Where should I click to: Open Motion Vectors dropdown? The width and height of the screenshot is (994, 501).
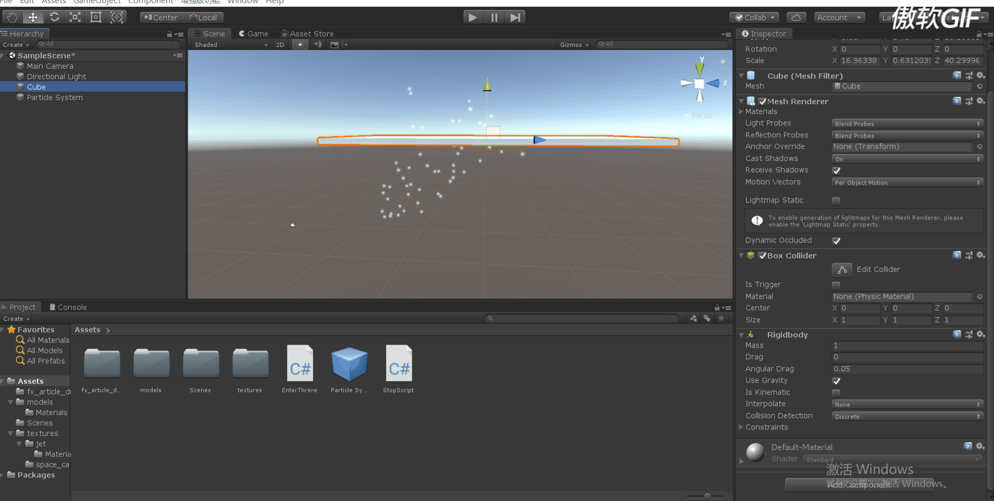(908, 182)
